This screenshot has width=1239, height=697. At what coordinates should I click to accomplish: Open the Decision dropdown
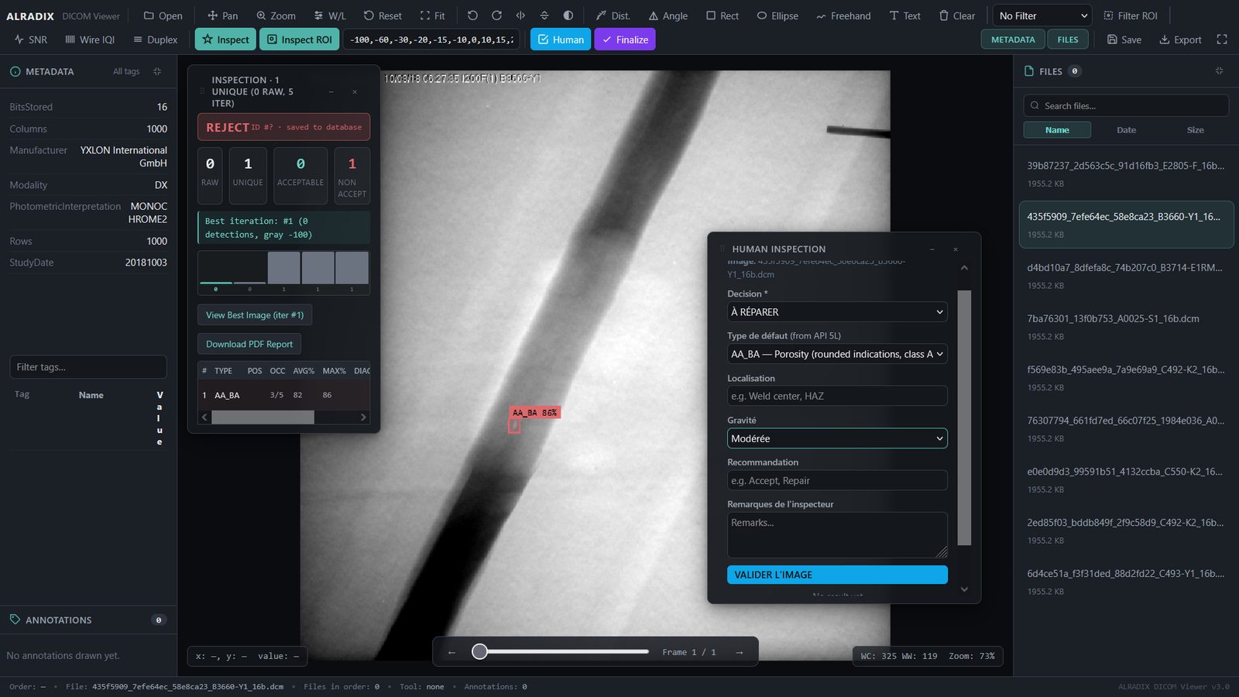coord(837,312)
